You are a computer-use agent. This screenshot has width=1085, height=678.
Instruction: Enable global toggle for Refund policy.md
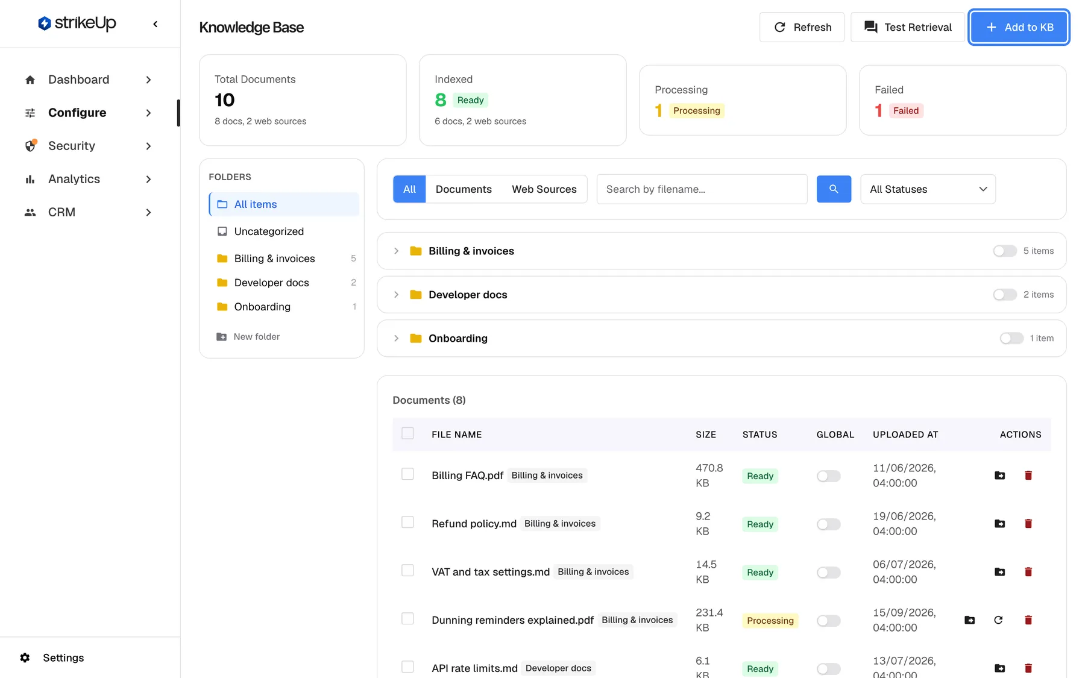[828, 524]
